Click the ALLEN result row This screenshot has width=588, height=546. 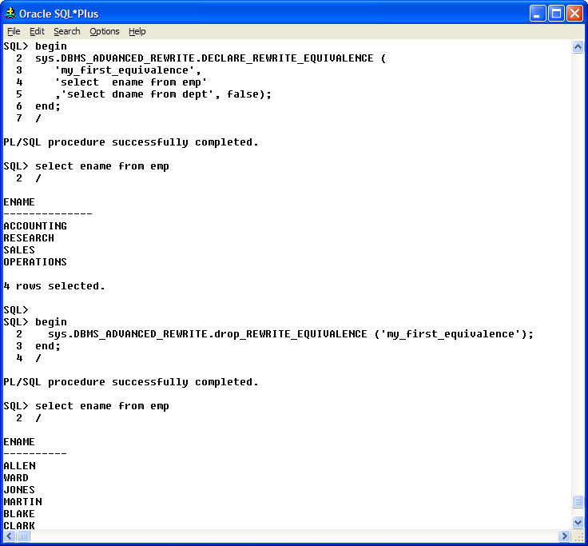[x=19, y=466]
